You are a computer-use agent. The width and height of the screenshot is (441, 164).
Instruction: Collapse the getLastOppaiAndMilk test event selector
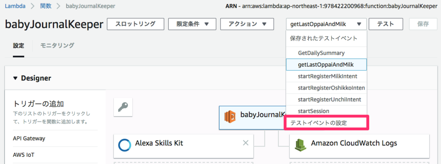(x=326, y=24)
